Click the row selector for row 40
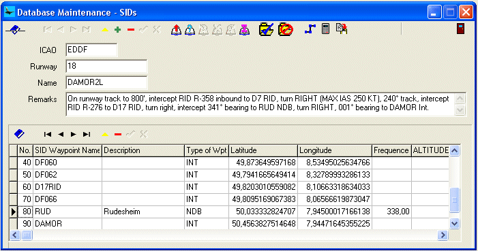 13,163
